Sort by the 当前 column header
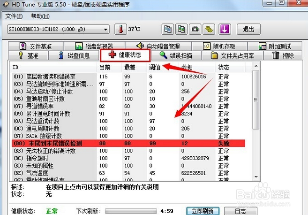 [x=109, y=67]
